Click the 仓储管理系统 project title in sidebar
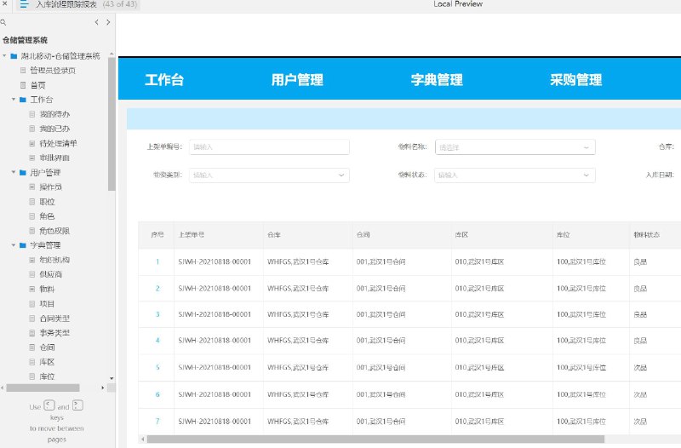This screenshot has height=448, width=681. [26, 40]
